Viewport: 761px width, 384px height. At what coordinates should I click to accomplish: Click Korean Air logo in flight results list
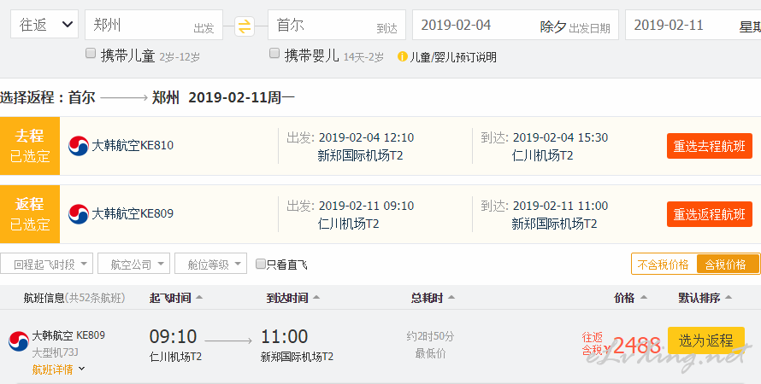19,341
